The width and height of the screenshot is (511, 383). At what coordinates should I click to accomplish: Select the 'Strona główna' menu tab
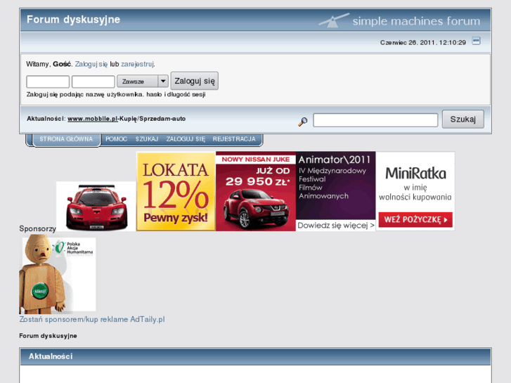click(x=66, y=139)
